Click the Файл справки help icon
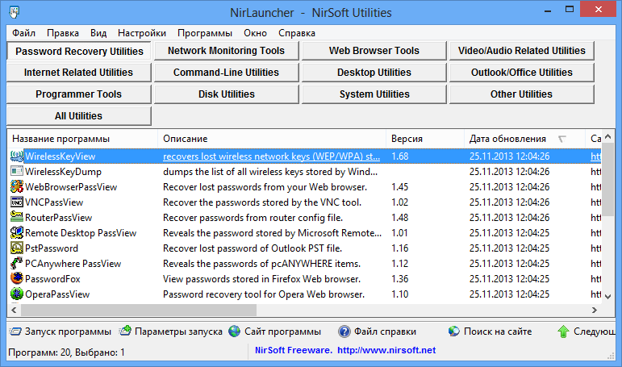Screen dimensions: 622x367 [344, 332]
